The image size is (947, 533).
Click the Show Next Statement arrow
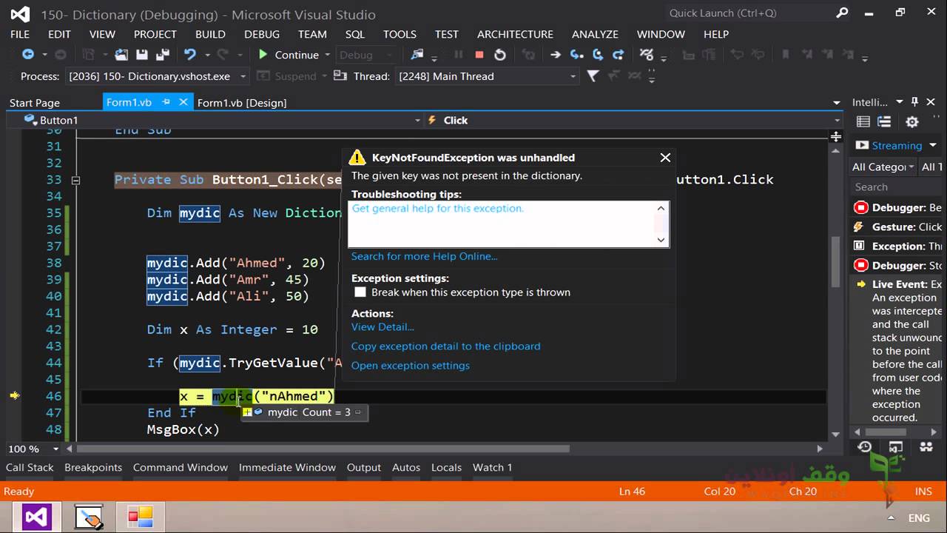[x=556, y=54]
